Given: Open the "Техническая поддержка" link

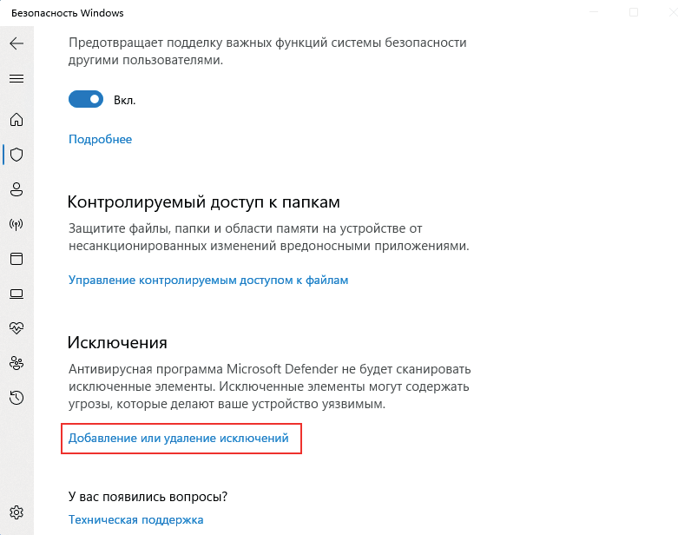Looking at the screenshot, I should point(135,519).
